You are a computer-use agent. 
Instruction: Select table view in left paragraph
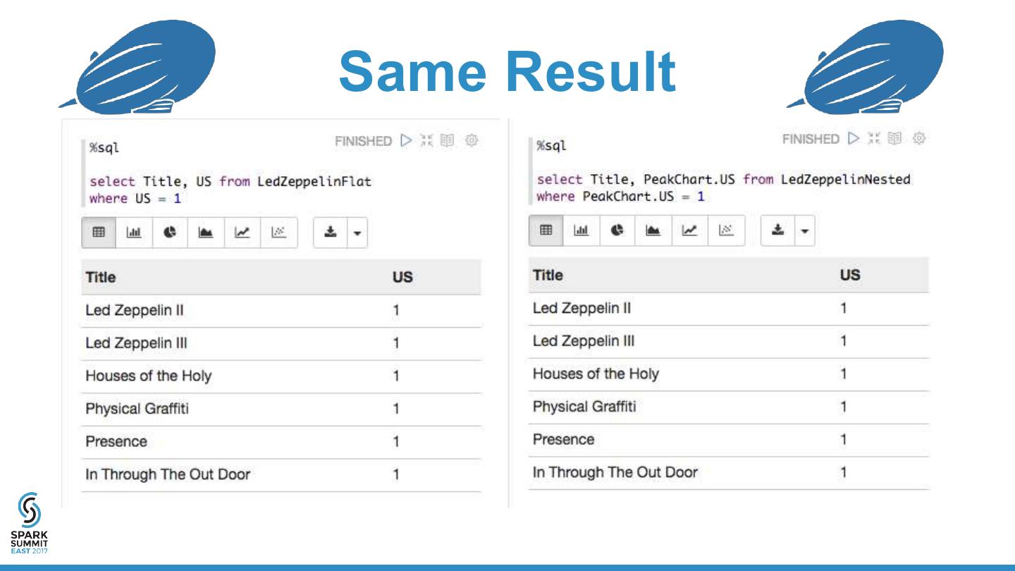(x=99, y=233)
